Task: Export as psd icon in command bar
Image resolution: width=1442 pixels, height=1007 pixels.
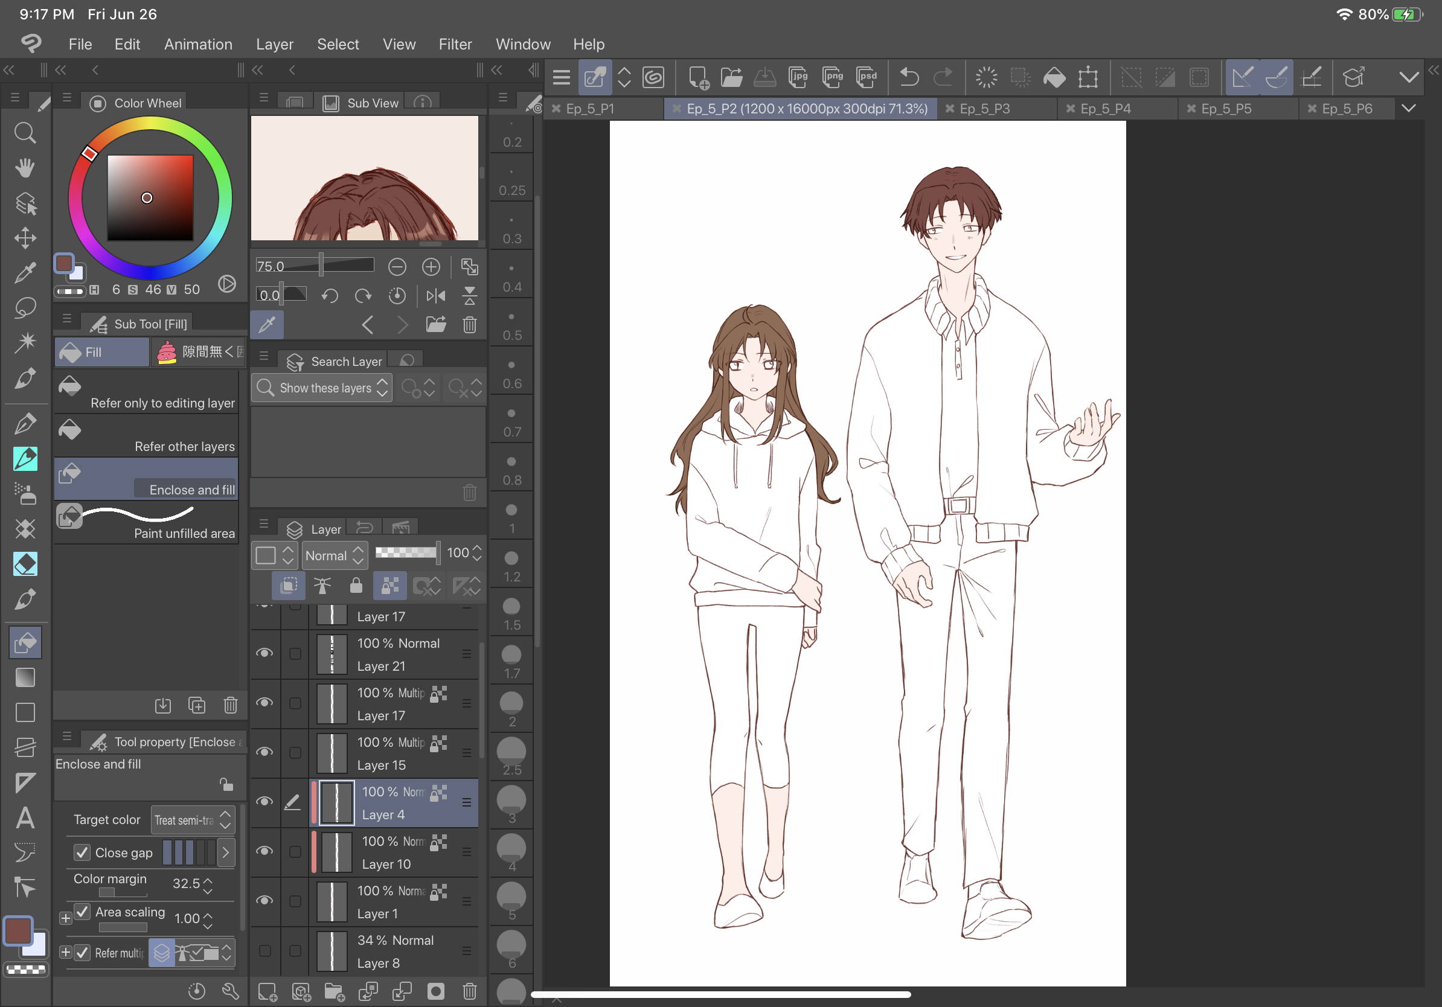Action: click(x=867, y=77)
